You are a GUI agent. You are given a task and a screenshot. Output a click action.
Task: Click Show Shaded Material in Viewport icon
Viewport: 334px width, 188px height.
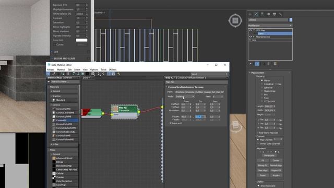coord(83,74)
